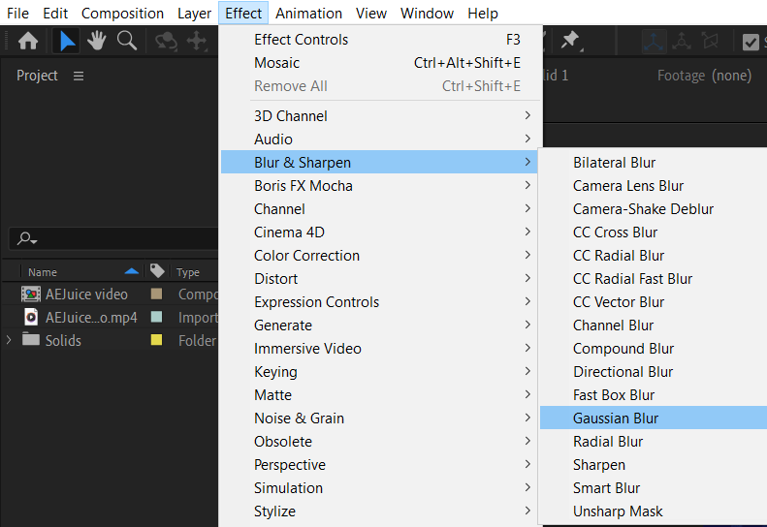Click the Home icon in the toolbar
767x527 pixels.
(28, 41)
